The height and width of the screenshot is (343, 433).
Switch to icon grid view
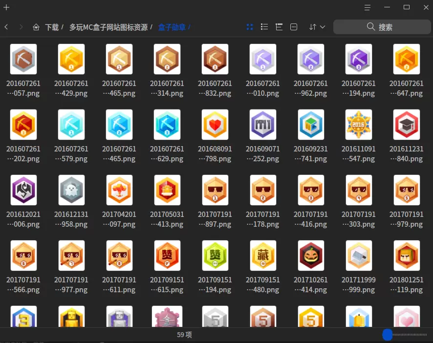[250, 27]
